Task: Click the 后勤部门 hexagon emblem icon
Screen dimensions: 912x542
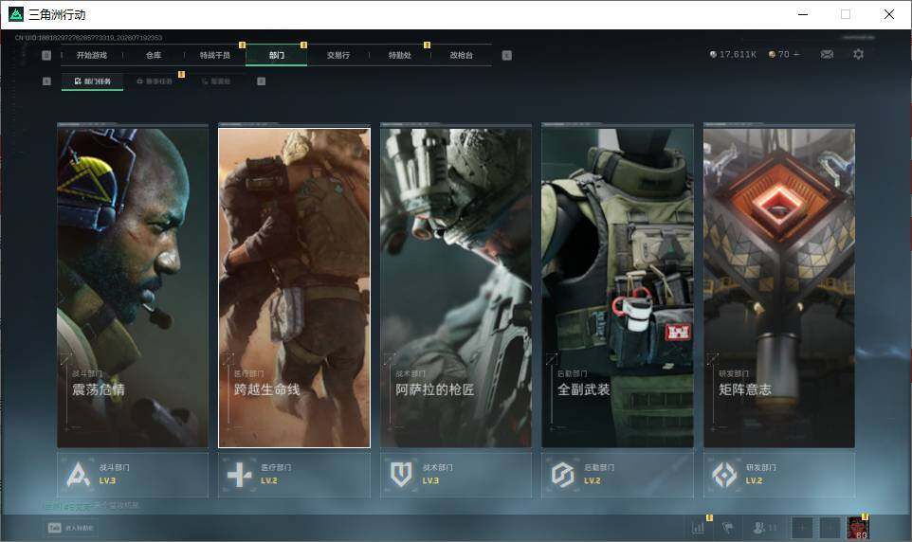Action: pos(562,475)
